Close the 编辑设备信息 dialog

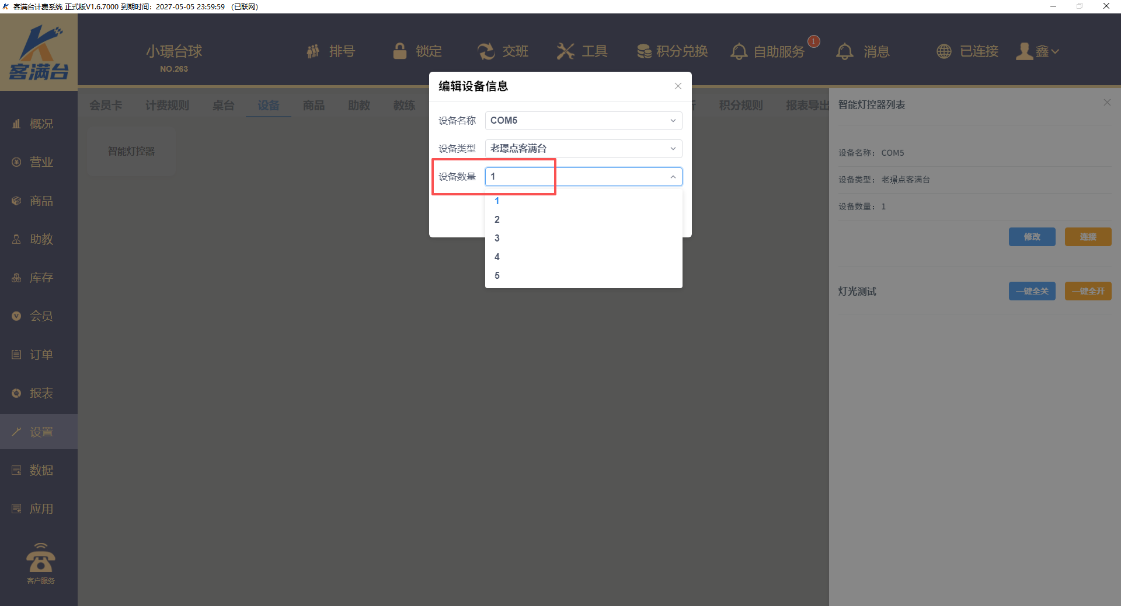point(678,86)
